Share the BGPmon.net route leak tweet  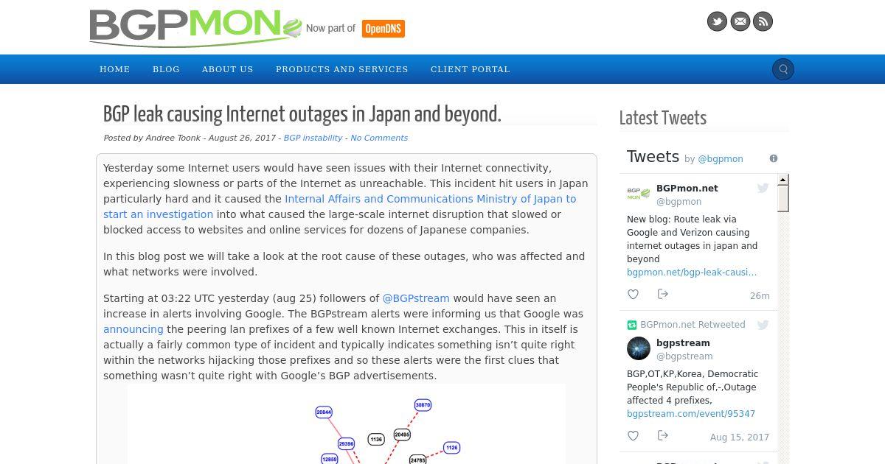coord(662,295)
